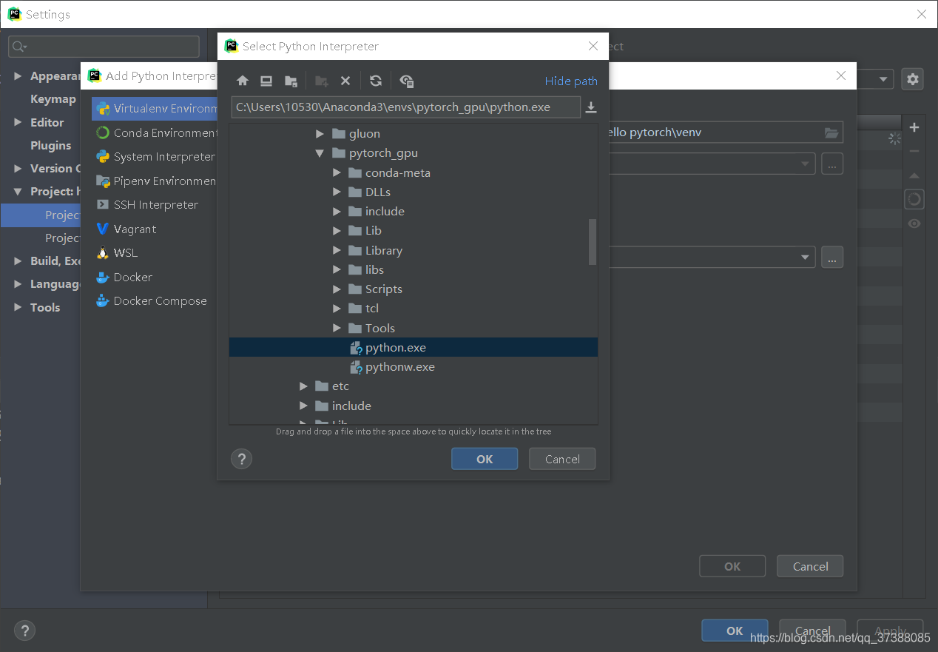Image resolution: width=938 pixels, height=652 pixels.
Task: Open base interpreter dropdown in Add Interpreter
Action: (805, 164)
